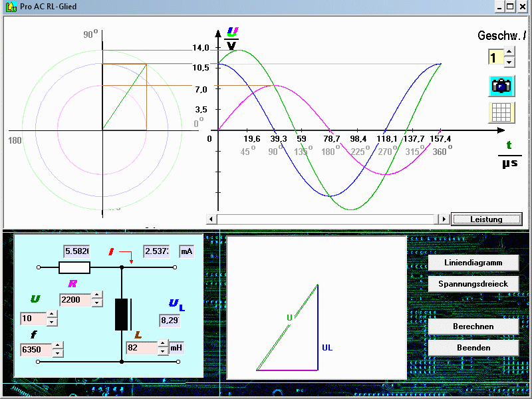
Task: Focus the frequency f input field
Action: (x=37, y=350)
